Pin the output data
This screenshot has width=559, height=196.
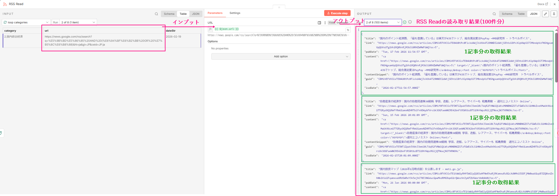(553, 14)
